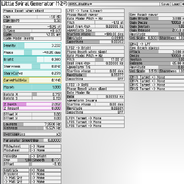Adjust the Clip (soft) slider

pos(32,21)
